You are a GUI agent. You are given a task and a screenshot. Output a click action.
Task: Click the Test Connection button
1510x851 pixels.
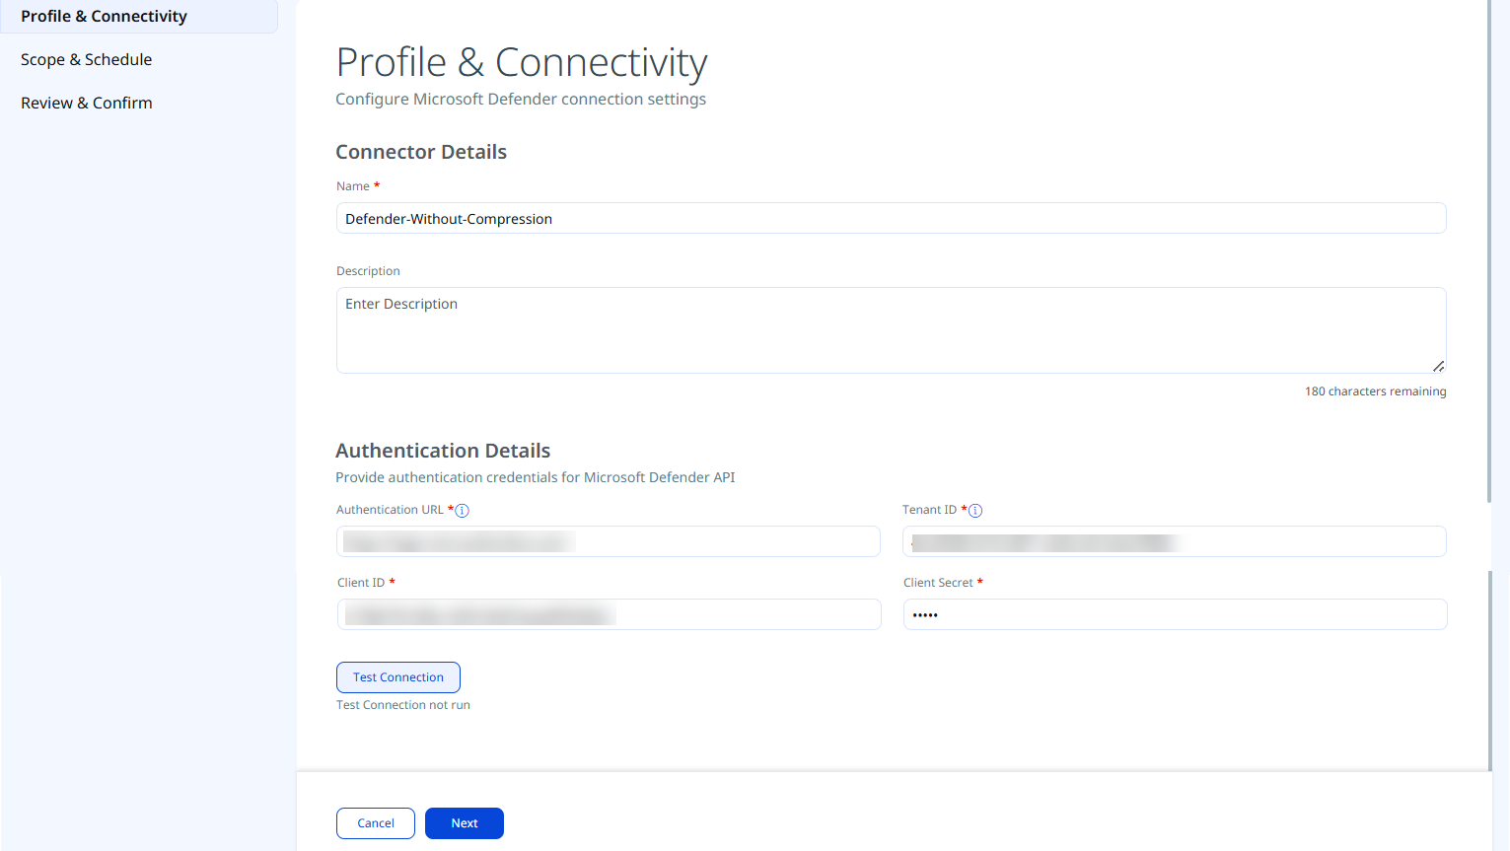(x=398, y=677)
